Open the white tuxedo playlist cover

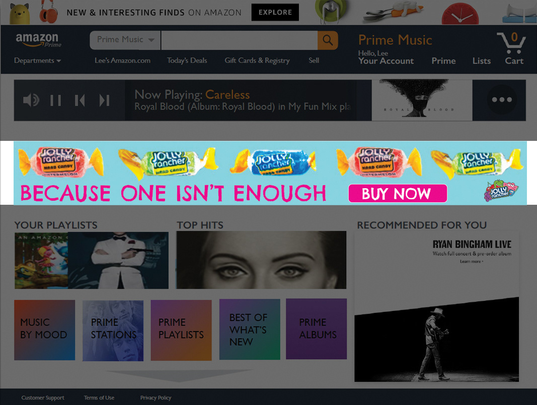pos(118,261)
